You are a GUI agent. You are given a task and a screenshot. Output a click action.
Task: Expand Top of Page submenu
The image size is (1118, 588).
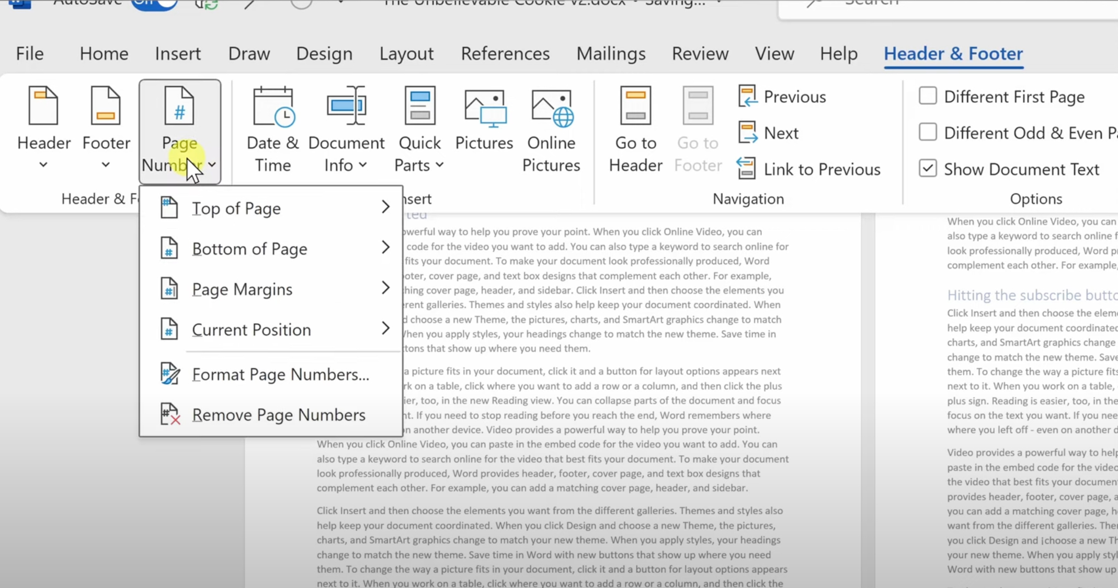tap(385, 208)
